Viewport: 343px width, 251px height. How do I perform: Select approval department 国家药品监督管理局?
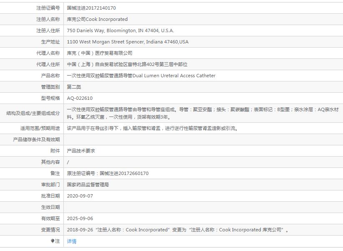click(x=88, y=185)
